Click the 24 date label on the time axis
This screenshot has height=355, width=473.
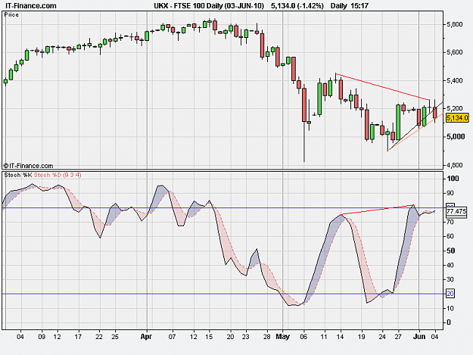382,337
